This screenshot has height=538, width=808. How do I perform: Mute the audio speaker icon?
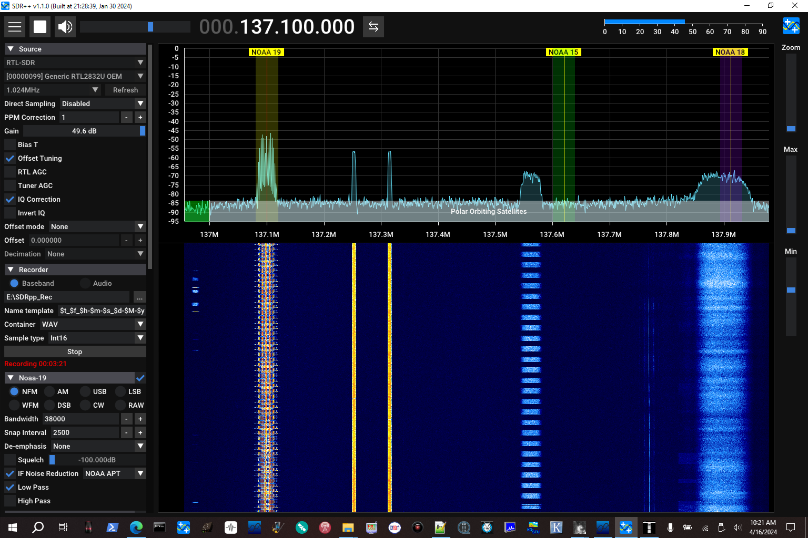coord(65,27)
